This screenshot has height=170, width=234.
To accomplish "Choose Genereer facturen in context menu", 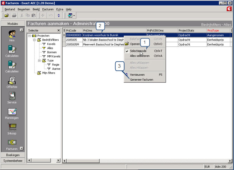I will click(x=145, y=80).
